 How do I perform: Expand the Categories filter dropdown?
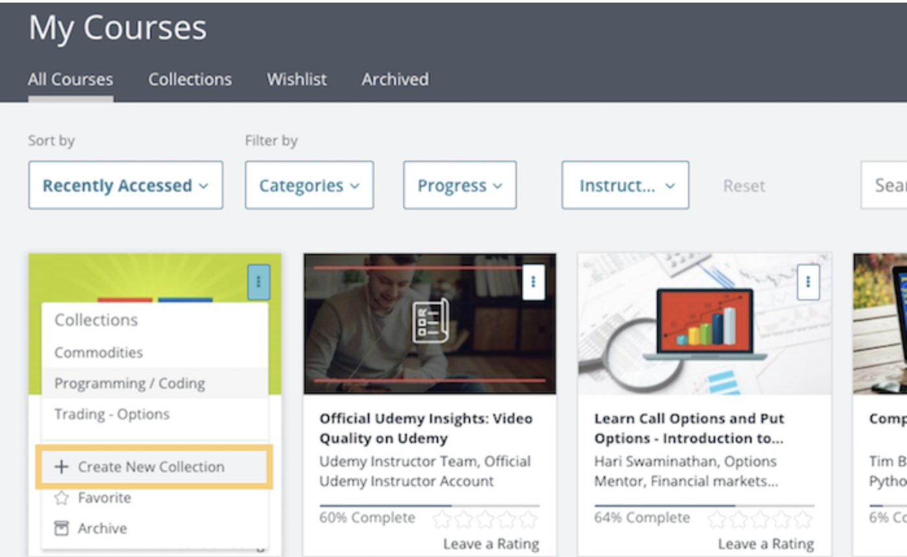pos(309,185)
